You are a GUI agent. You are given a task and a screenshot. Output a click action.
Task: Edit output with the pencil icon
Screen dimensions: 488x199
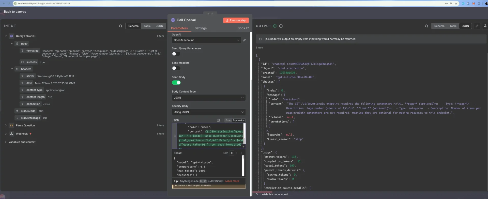pos(477,26)
